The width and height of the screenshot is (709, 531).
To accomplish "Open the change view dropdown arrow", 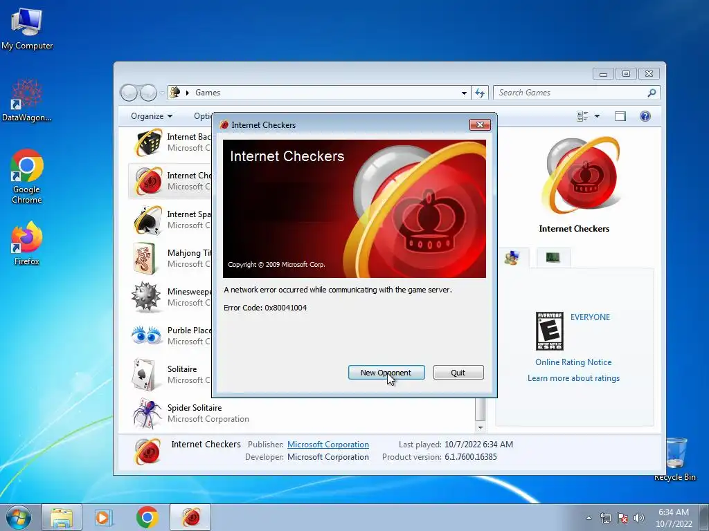I will [597, 116].
